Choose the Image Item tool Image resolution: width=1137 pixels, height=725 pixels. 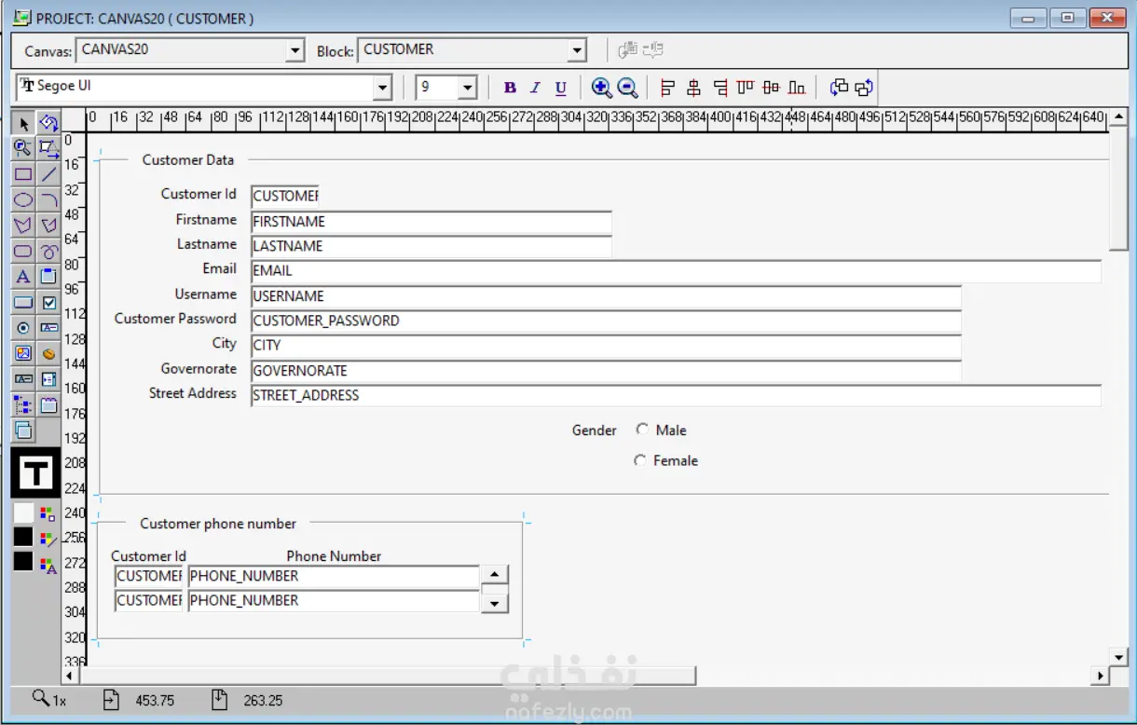[23, 353]
